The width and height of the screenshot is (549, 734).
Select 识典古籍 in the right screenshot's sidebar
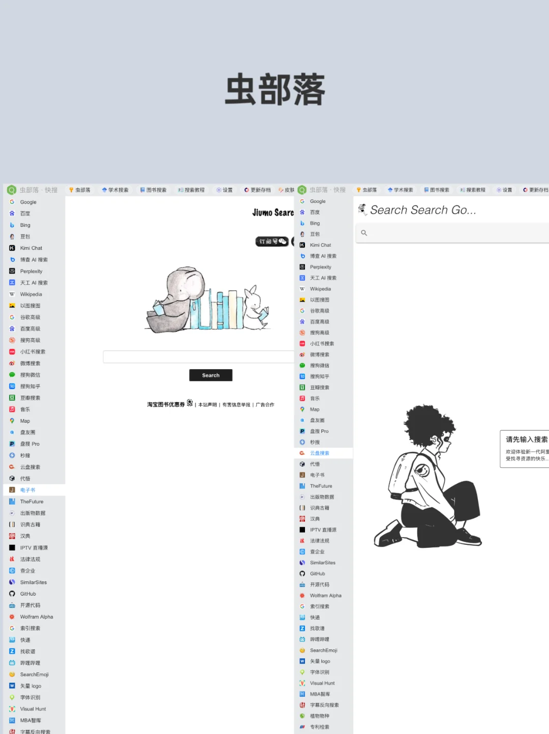323,508
